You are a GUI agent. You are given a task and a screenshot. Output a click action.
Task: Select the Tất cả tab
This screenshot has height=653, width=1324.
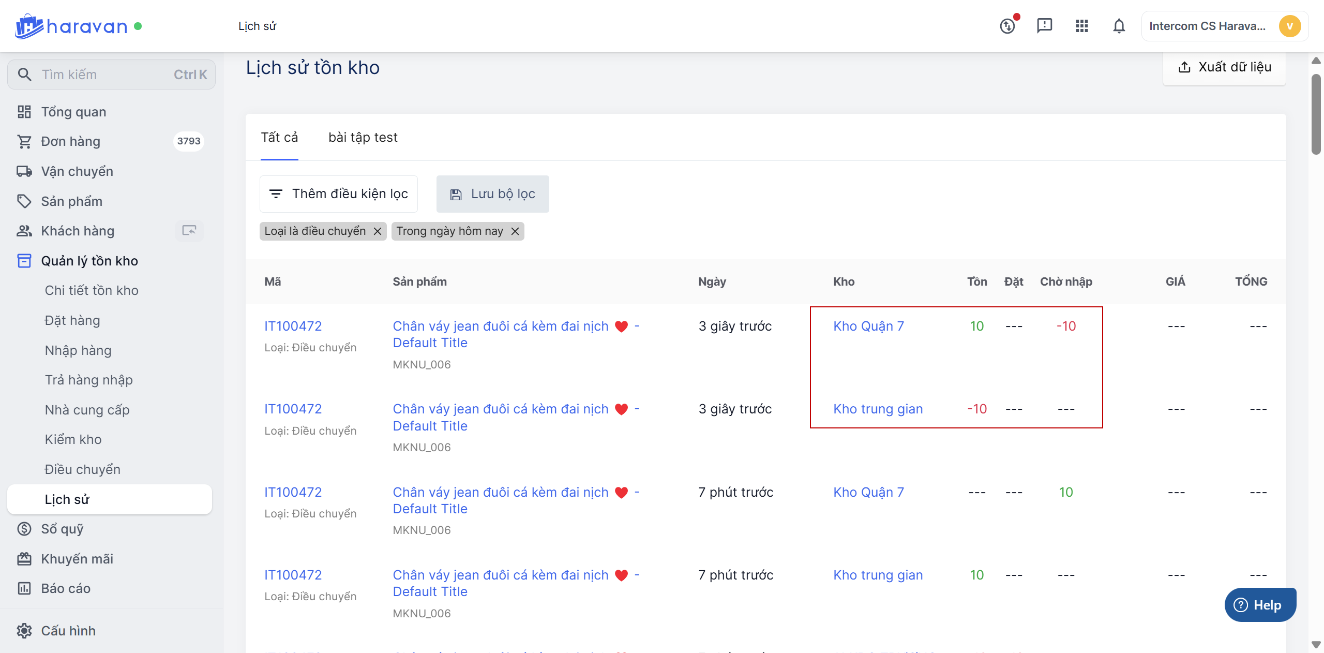tap(279, 137)
